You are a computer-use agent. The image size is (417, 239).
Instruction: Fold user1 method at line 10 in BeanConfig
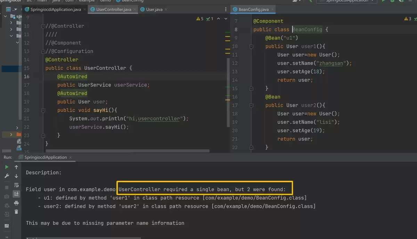(x=252, y=46)
